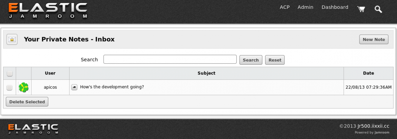This screenshot has height=139, width=397.
Task: Open note "How's the development going?"
Action: (112, 87)
